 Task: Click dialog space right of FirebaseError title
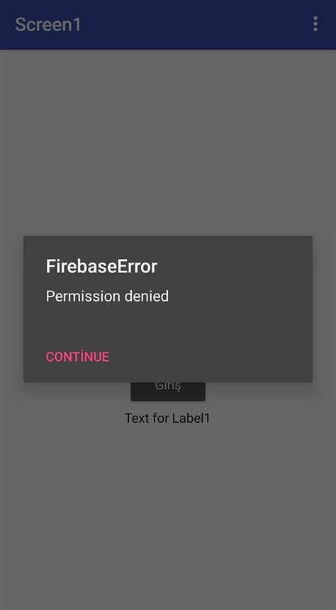coord(233,267)
